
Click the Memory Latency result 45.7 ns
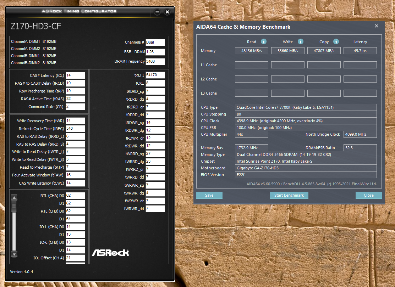360,51
